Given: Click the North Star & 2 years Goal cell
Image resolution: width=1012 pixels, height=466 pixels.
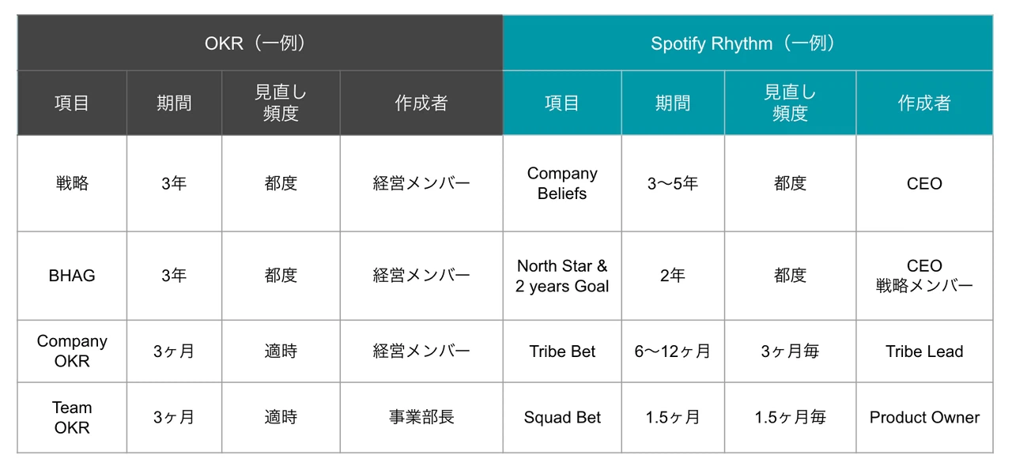Looking at the screenshot, I should pyautogui.click(x=562, y=276).
